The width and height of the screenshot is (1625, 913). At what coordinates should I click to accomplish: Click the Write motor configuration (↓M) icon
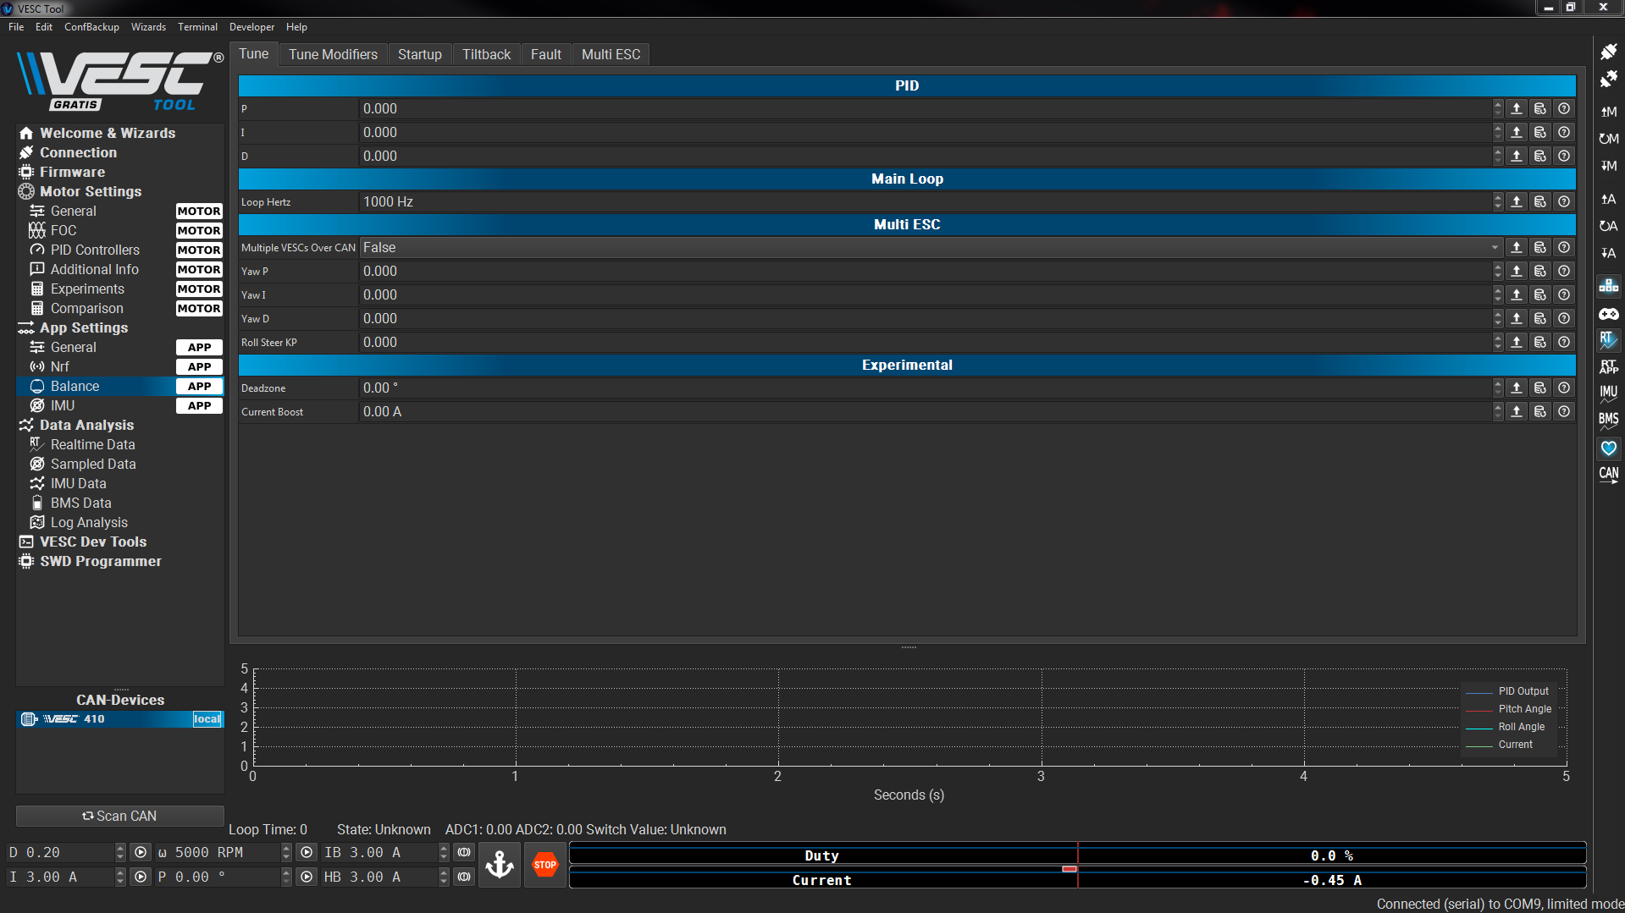(1608, 166)
